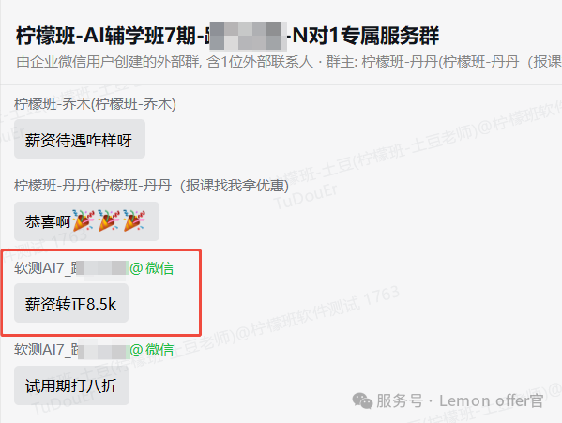Open the group description subtitle line
This screenshot has height=423, width=562.
click(x=289, y=62)
